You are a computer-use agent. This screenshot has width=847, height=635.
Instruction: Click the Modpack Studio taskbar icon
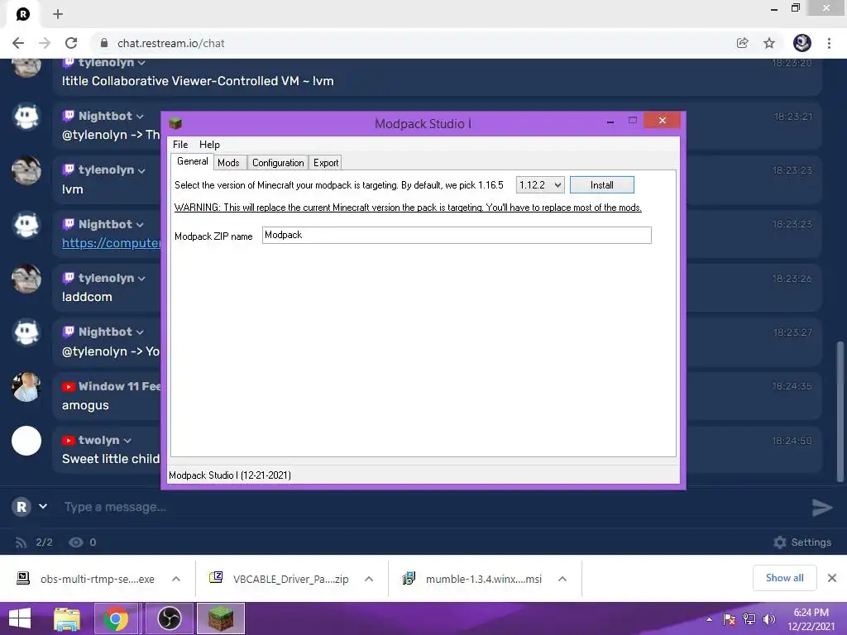pos(221,618)
